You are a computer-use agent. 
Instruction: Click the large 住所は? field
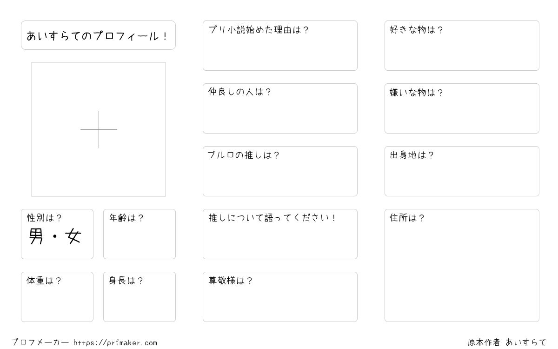coord(462,265)
